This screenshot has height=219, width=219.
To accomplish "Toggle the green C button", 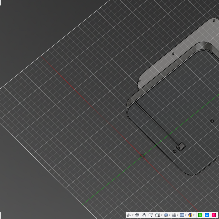I will [200, 215].
